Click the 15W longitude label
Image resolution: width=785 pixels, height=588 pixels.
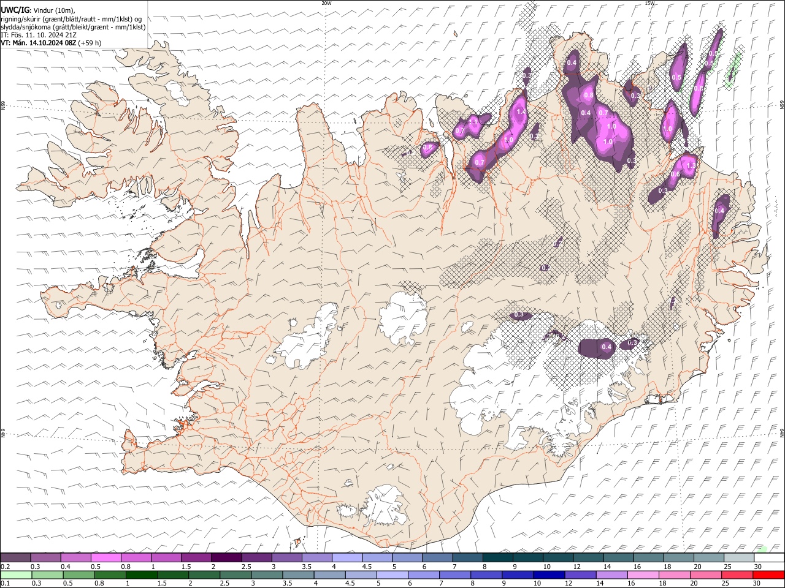(x=649, y=3)
